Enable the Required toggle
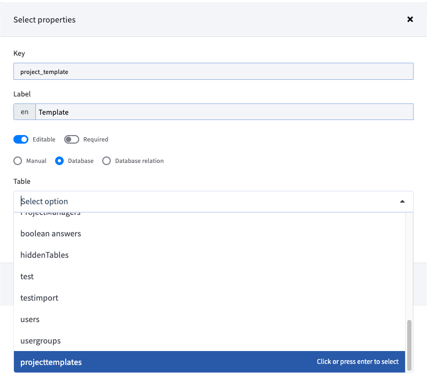 72,139
